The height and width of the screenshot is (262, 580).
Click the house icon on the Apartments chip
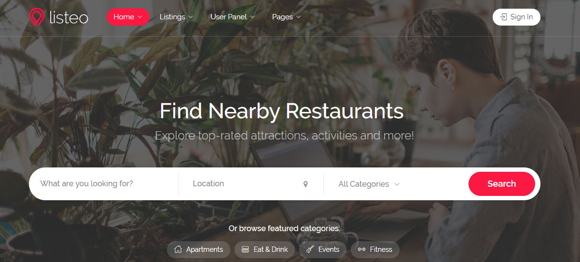(178, 249)
